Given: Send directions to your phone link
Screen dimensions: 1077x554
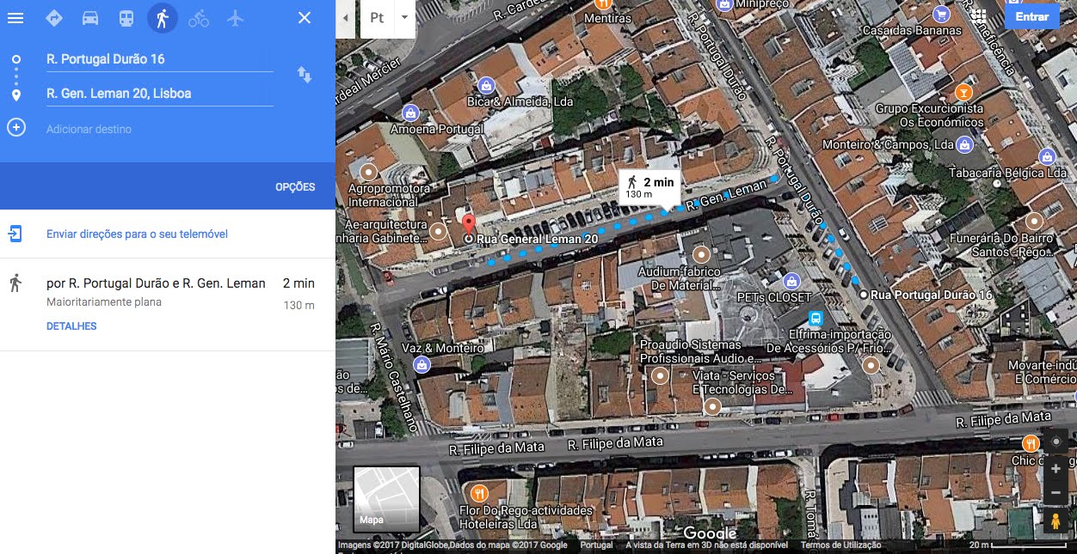Looking at the screenshot, I should coord(137,234).
